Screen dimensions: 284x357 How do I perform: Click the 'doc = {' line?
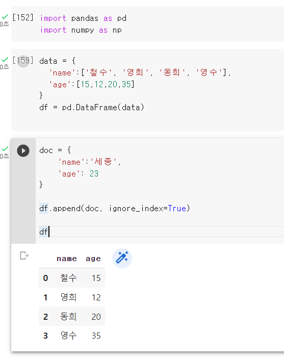55,150
